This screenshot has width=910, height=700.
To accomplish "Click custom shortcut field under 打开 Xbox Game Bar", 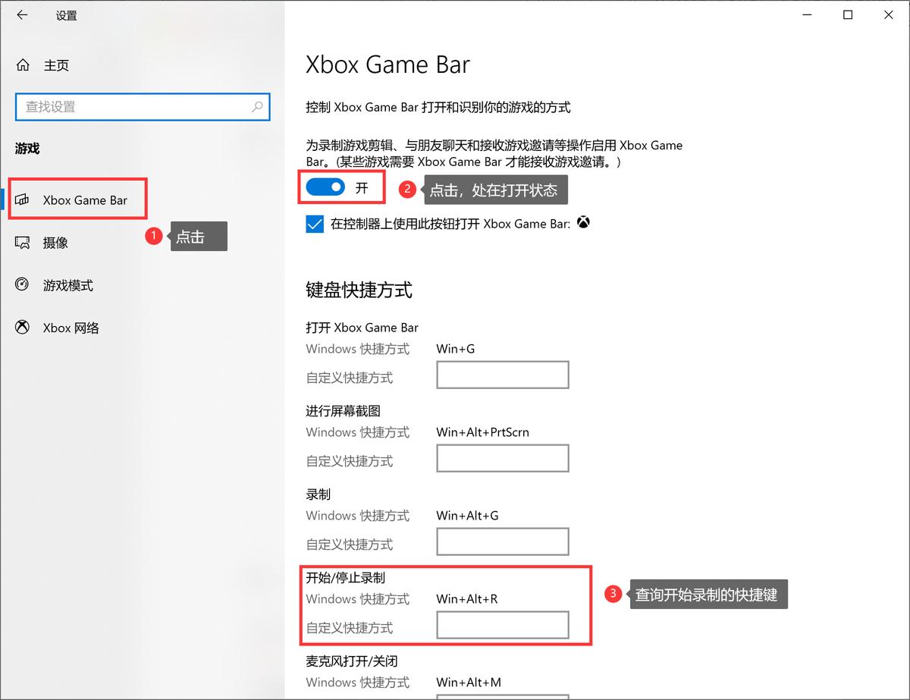I will click(x=502, y=374).
